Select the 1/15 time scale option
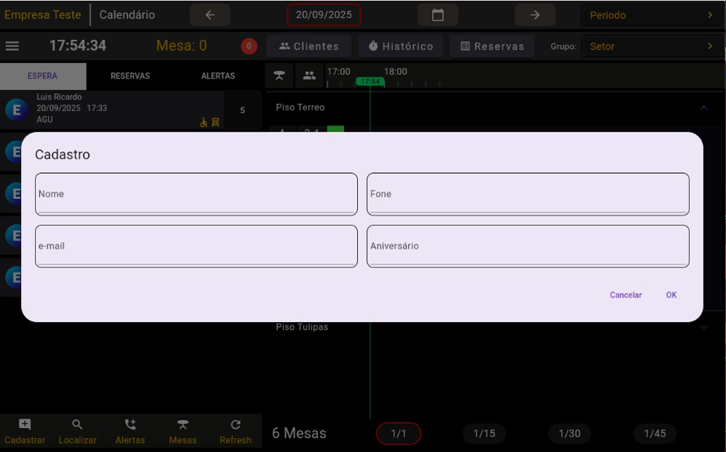 pos(484,434)
